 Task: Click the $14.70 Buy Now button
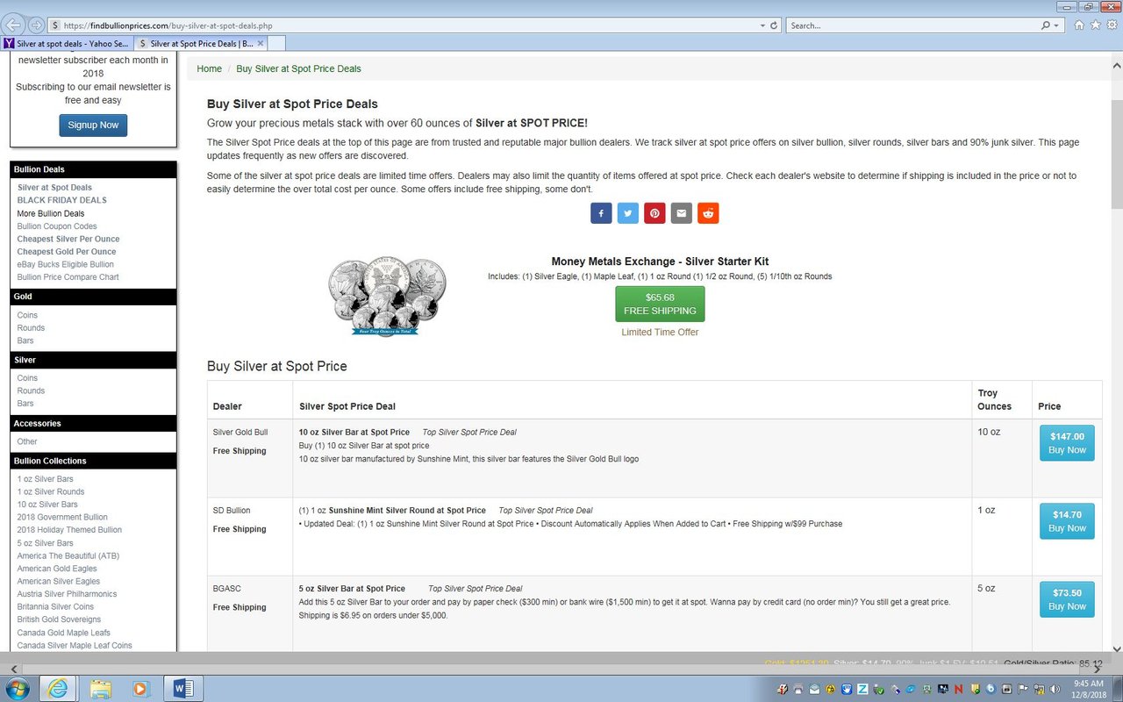pyautogui.click(x=1067, y=521)
